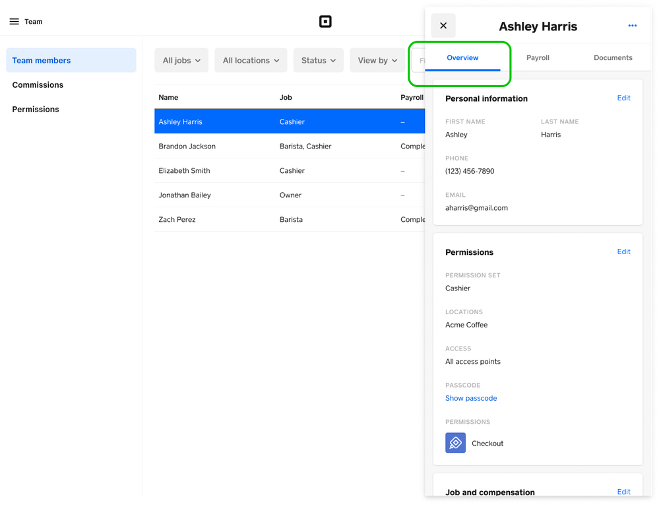Viewport: 659px width, 505px height.
Task: Switch to the Payroll tab
Action: [538, 58]
